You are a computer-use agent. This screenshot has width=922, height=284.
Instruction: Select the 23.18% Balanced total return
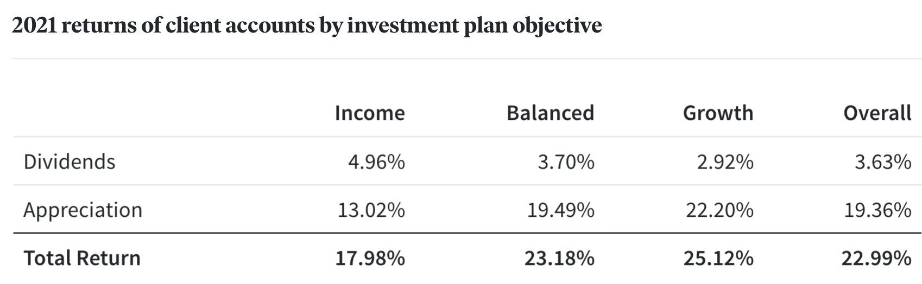point(559,258)
